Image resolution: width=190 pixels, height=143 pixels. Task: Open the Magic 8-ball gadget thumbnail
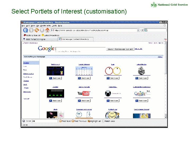click(x=113, y=93)
